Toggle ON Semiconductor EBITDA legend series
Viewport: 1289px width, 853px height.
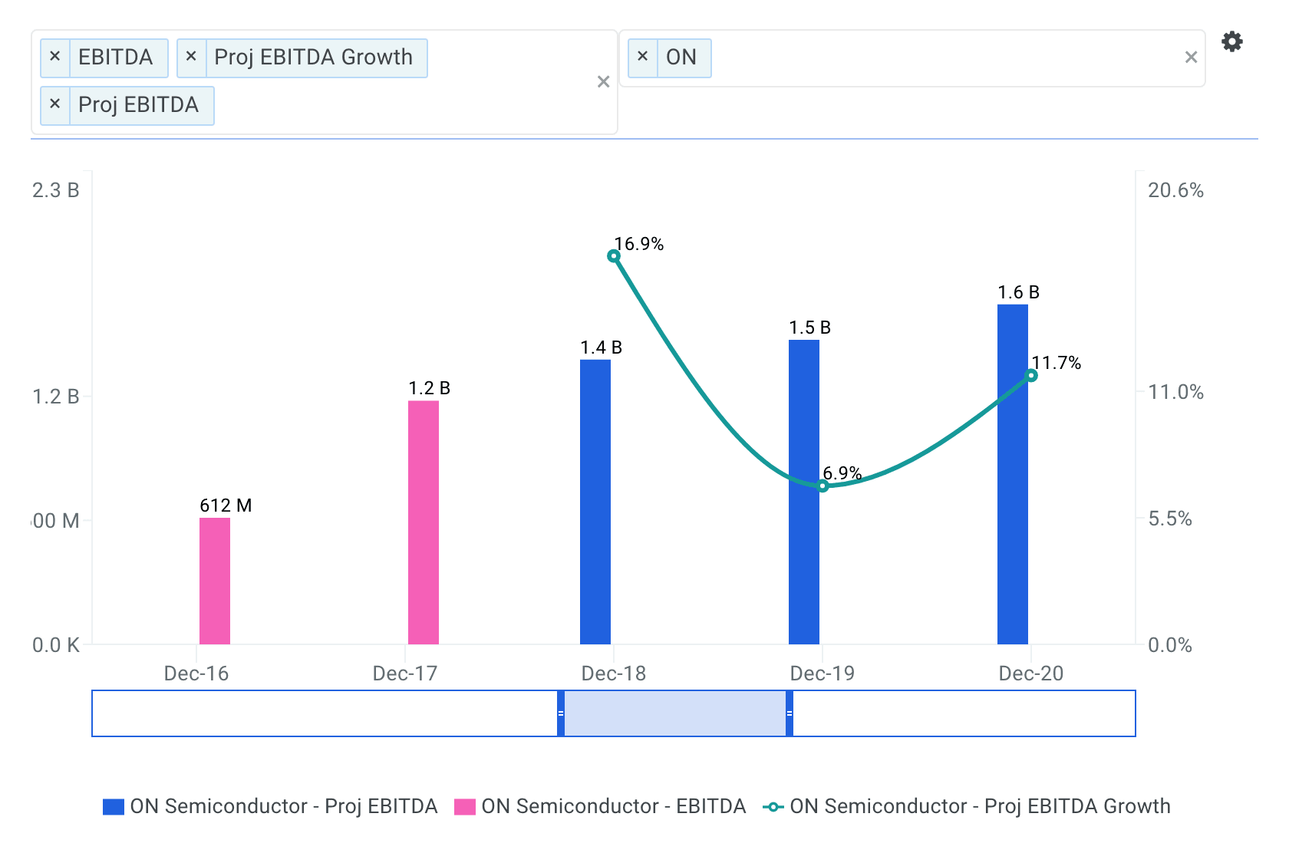600,806
